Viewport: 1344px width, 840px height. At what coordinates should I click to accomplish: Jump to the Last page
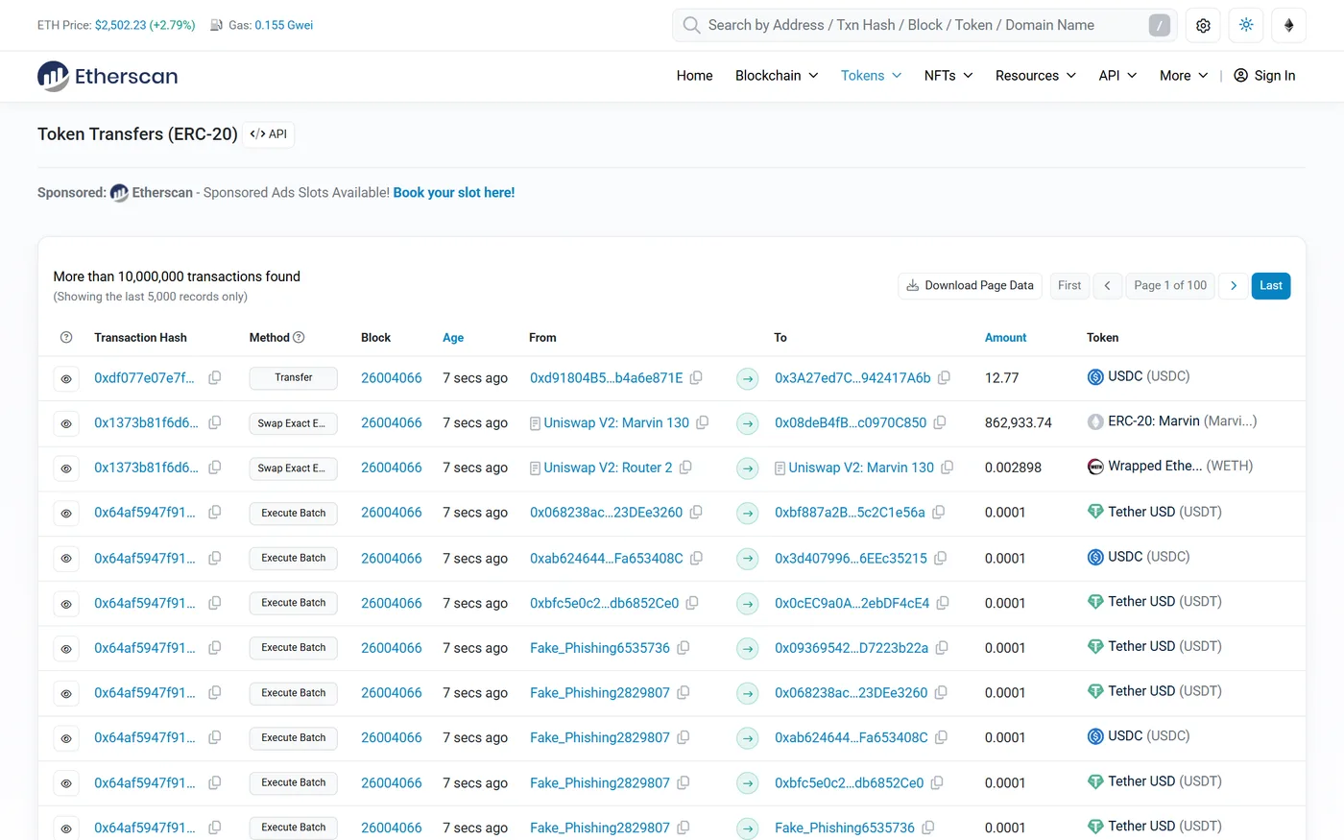pyautogui.click(x=1271, y=286)
